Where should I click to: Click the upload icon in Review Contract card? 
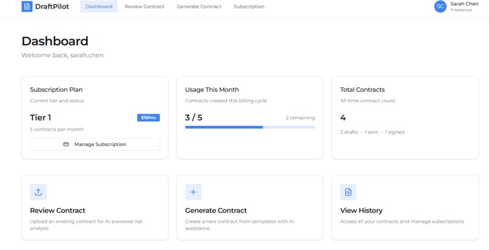pyautogui.click(x=38, y=192)
